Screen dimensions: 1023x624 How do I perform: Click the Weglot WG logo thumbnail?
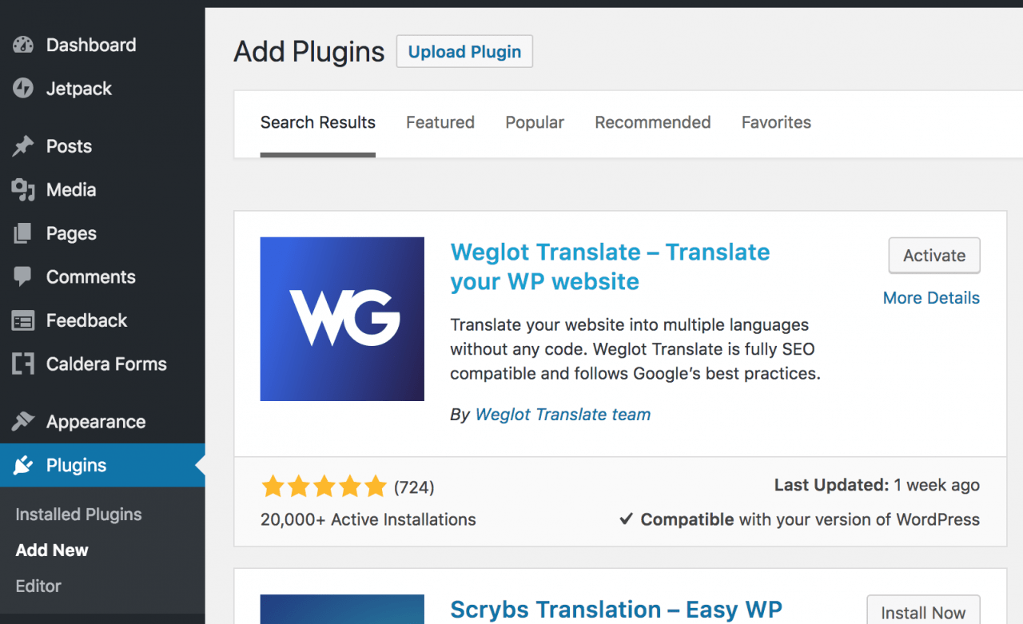(x=342, y=319)
